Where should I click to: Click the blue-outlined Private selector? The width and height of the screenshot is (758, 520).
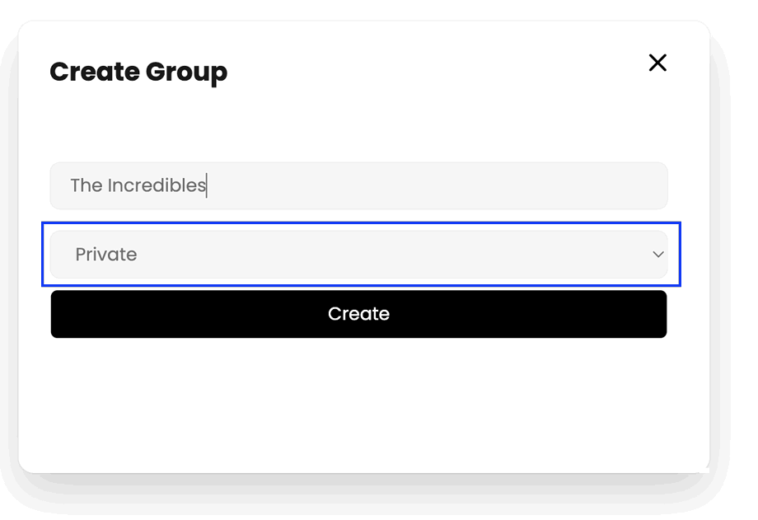tap(358, 255)
